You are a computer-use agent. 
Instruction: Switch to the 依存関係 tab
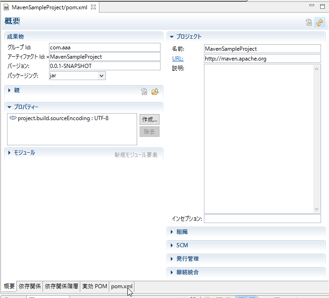pos(30,286)
